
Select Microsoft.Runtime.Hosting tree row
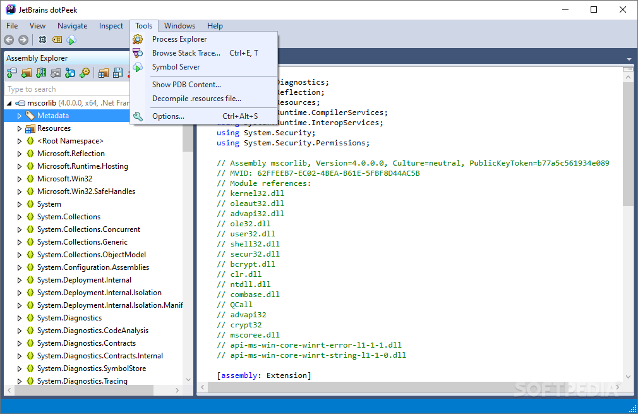coord(83,166)
